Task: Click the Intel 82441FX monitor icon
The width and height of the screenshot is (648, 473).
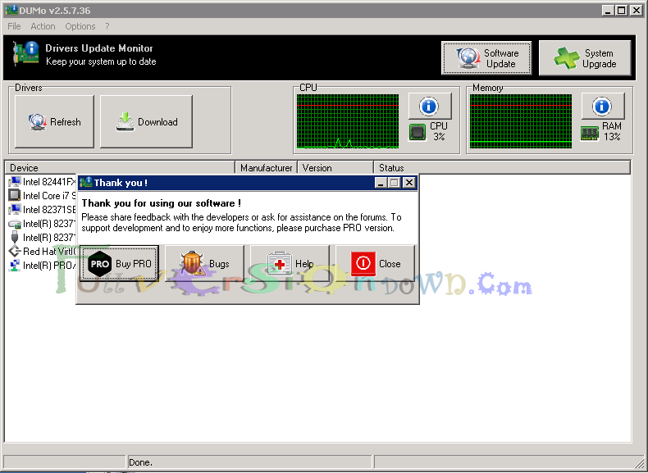Action: (15, 181)
